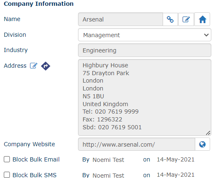Edit the address using the pencil icon
This screenshot has width=213, height=178.
tap(33, 66)
